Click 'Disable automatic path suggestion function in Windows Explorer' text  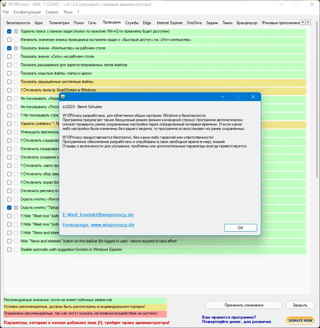[x=71, y=249]
